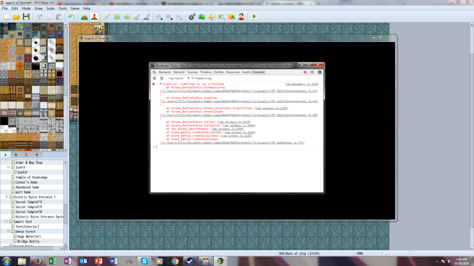
Task: Collapse the InnF1F map node
Action: (x=8, y=168)
